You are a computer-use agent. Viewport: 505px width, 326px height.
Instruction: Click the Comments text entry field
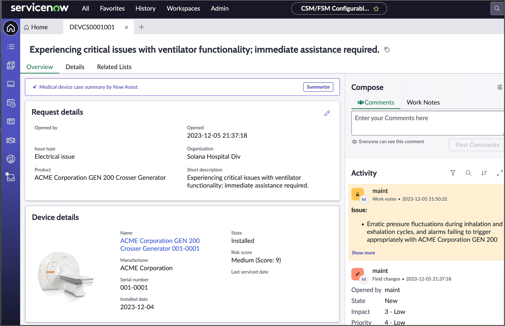pos(428,123)
